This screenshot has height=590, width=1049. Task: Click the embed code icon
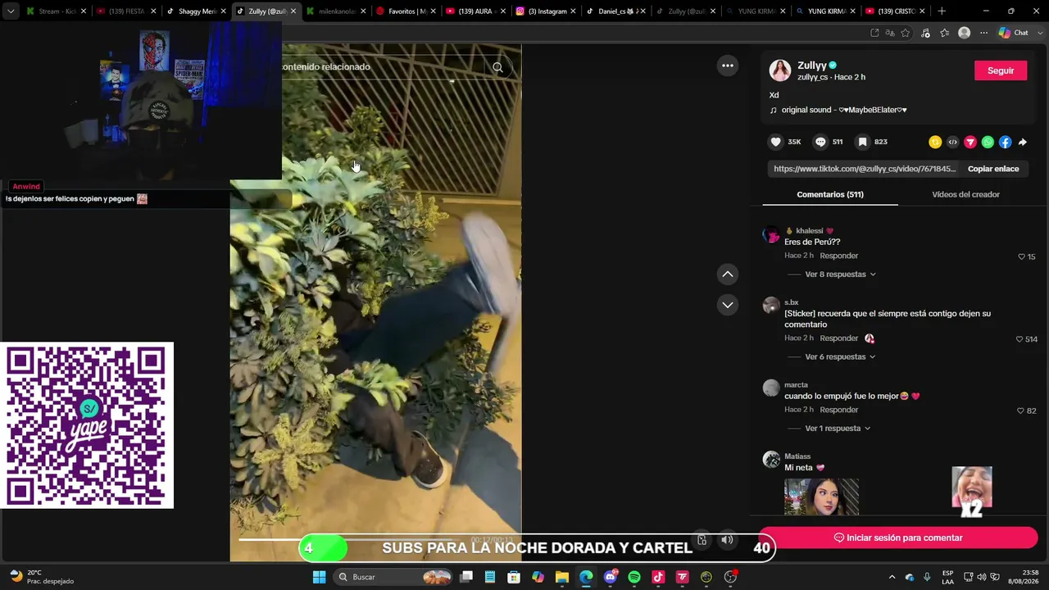point(952,142)
